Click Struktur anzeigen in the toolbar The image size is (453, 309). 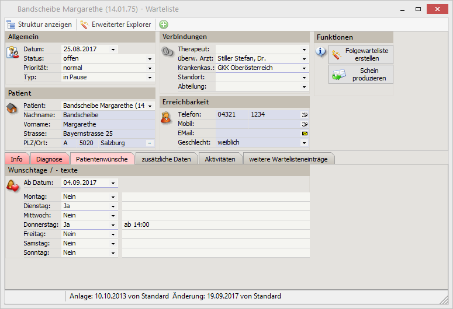[x=39, y=24]
